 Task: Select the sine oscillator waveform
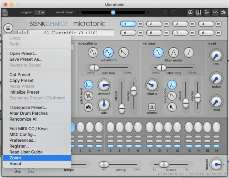pyautogui.click(x=93, y=52)
